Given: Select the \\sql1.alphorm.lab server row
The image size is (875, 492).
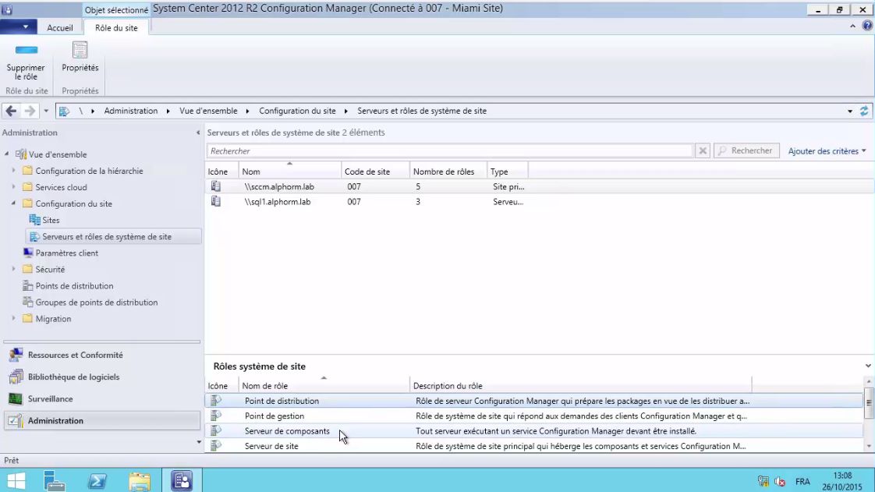Looking at the screenshot, I should click(x=539, y=202).
